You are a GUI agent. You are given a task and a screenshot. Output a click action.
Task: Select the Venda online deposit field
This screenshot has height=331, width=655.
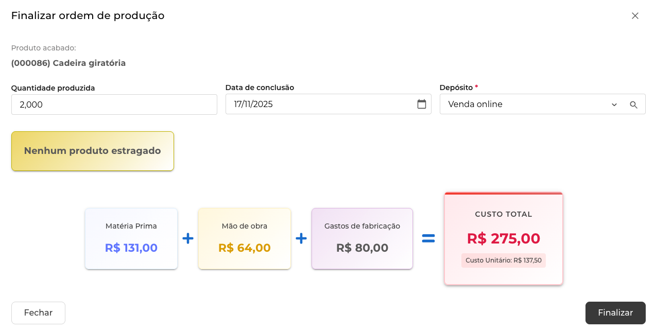tap(520, 104)
